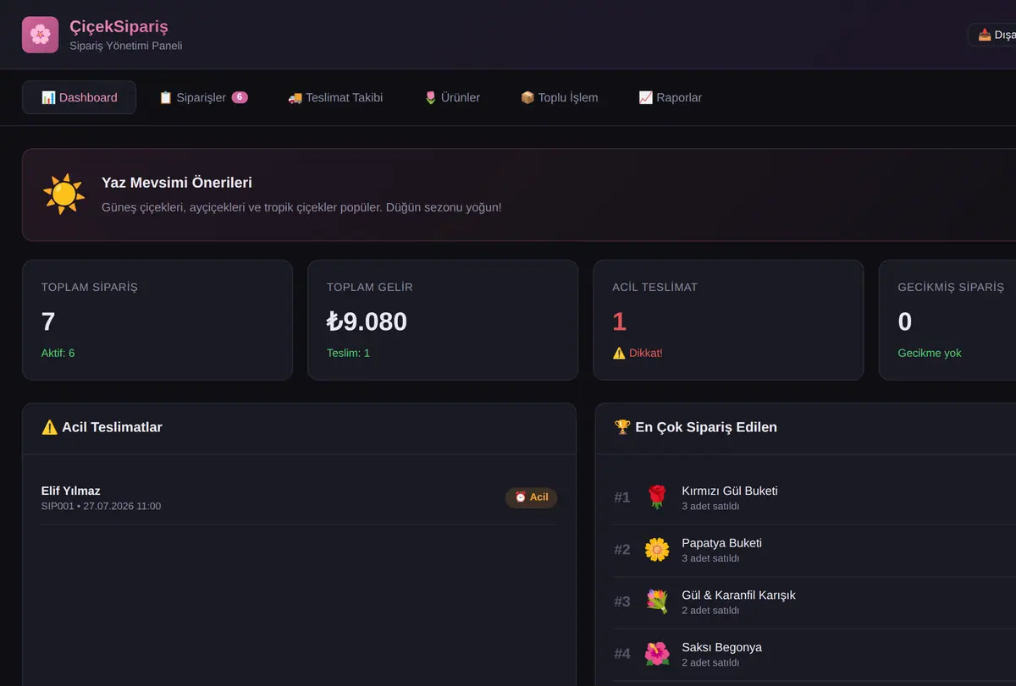Open the Toplu İşlem tab

559,97
